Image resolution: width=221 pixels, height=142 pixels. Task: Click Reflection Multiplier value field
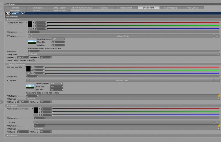pyautogui.click(x=39, y=126)
